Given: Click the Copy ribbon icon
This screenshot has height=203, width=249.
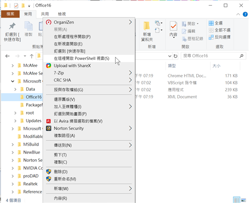Looking at the screenshot, I should pyautogui.click(x=29, y=26).
